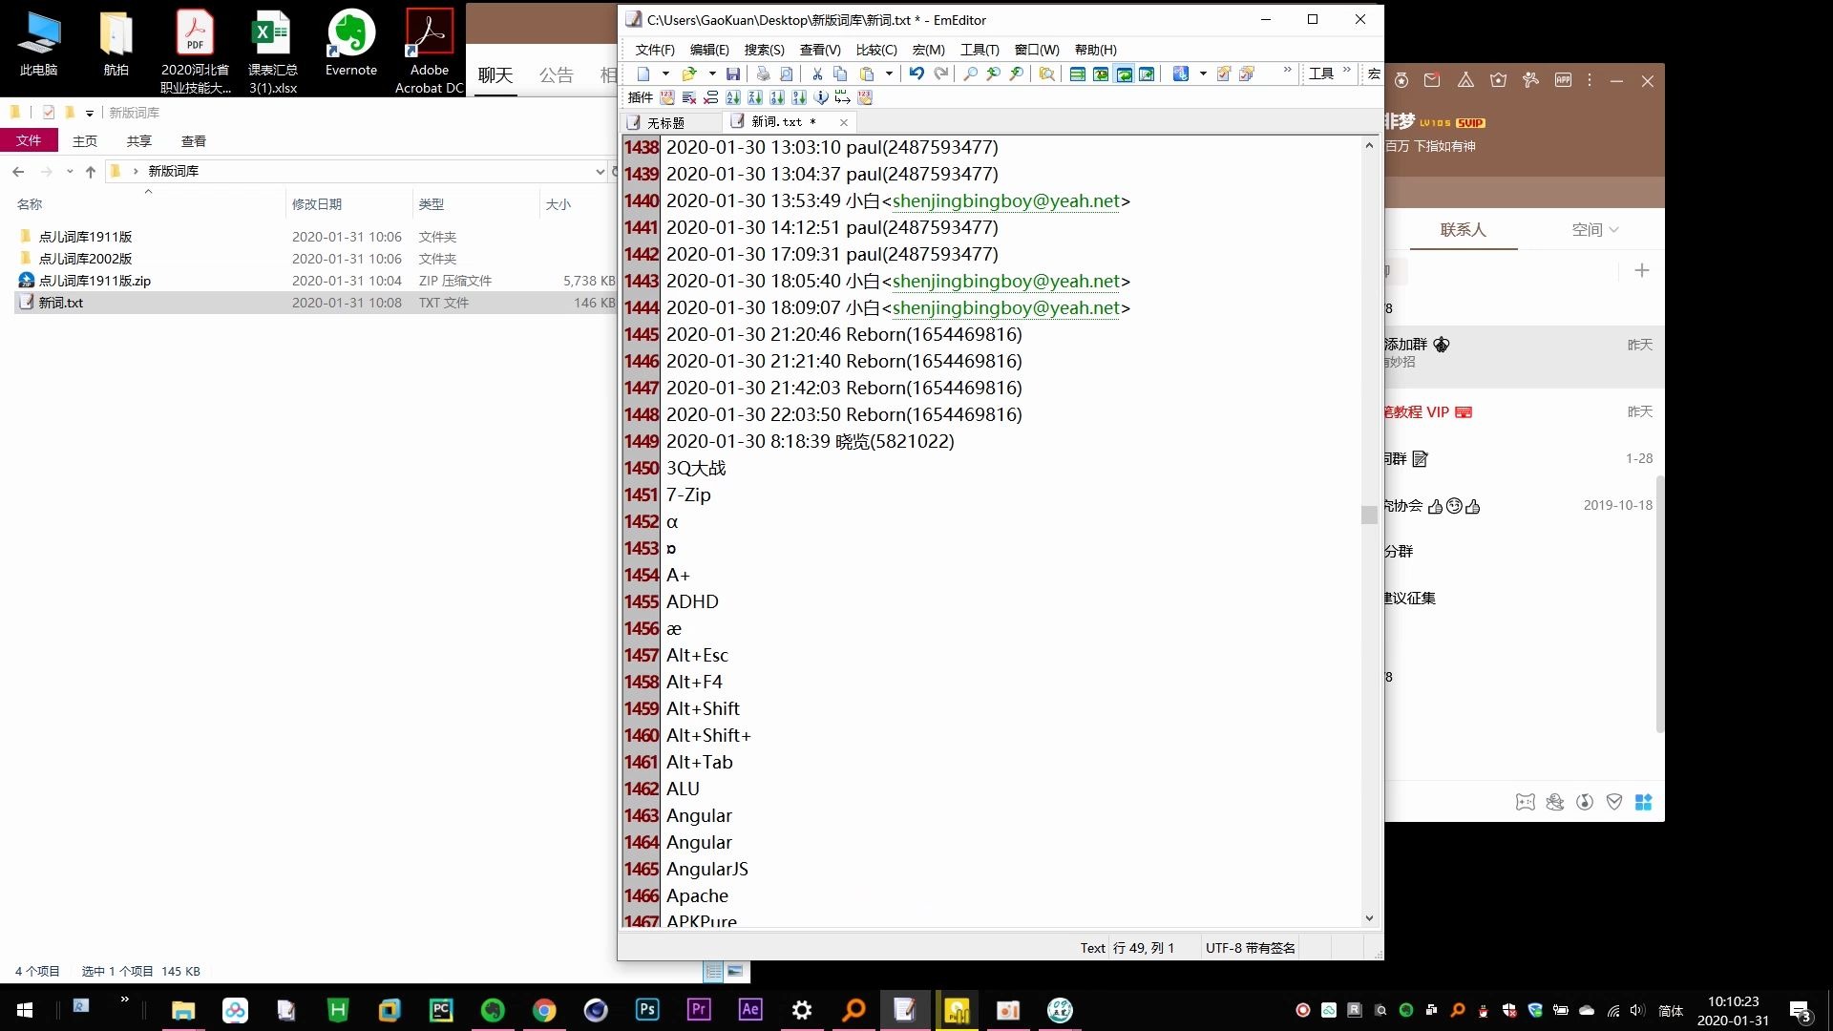Click the EmEditor vertical scrollbar thumb
Screen dimensions: 1833x1031
tap(1369, 515)
